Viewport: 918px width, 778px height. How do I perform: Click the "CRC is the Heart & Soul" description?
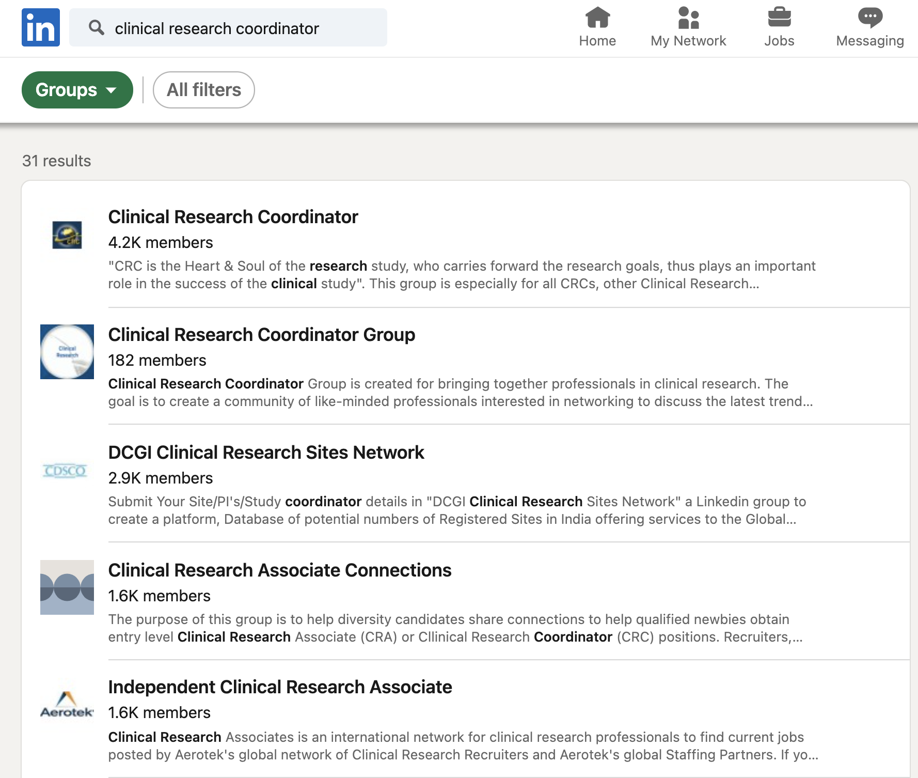click(462, 275)
